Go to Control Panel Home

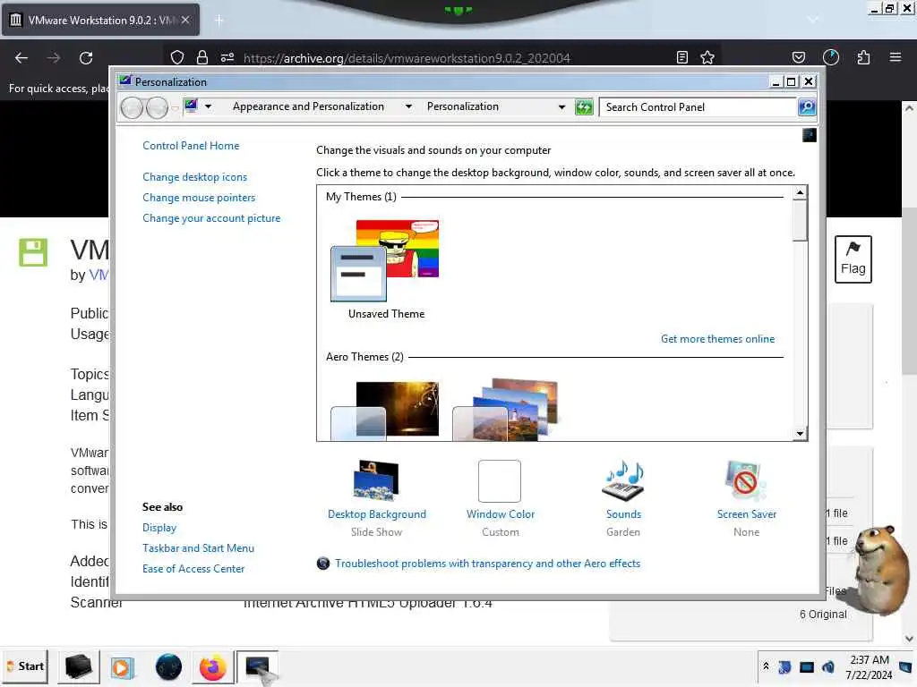tap(191, 146)
